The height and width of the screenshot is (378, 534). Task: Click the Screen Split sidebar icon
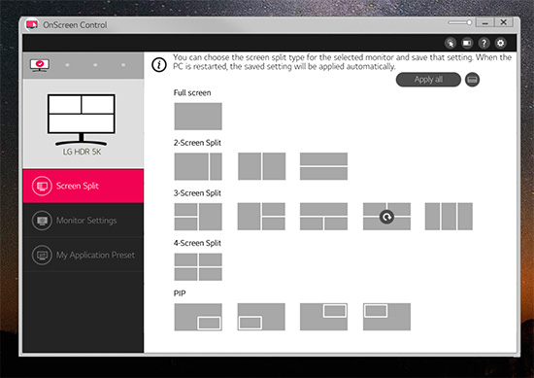point(42,187)
